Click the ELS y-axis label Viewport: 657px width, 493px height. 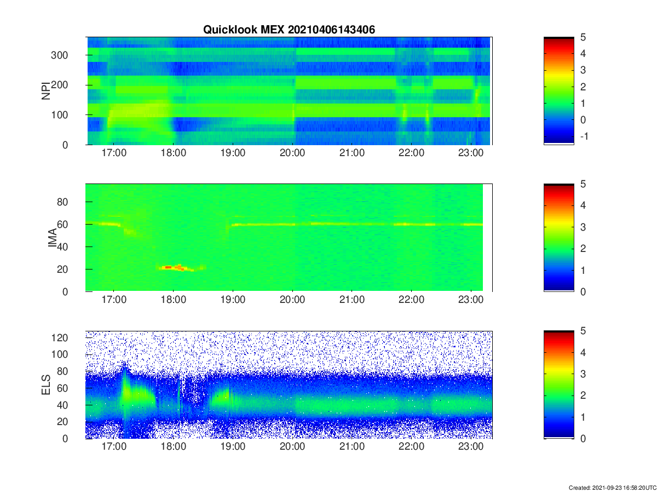47,385
